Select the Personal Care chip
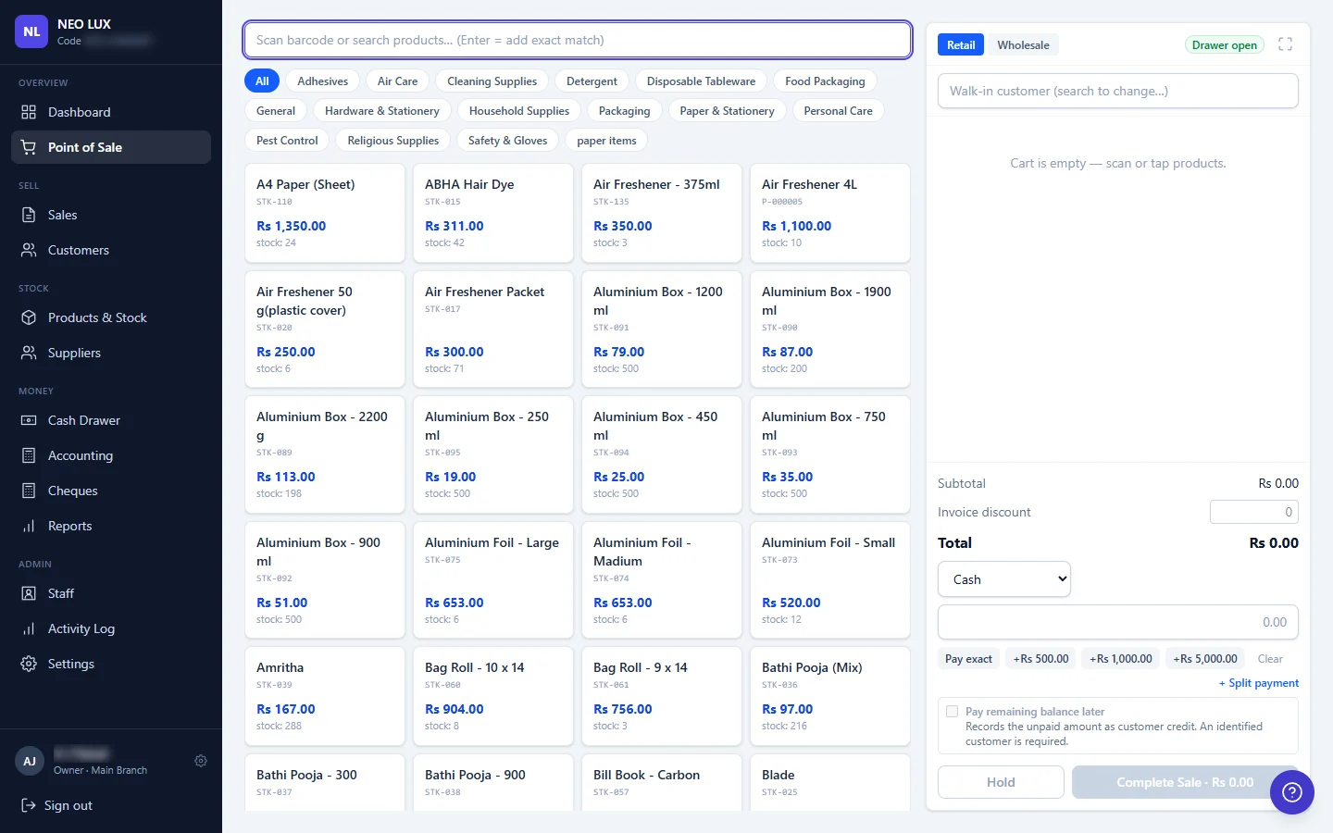1333x833 pixels. tap(838, 111)
